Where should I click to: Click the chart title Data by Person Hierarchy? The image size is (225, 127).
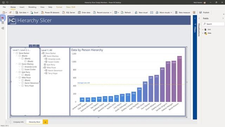point(87,50)
